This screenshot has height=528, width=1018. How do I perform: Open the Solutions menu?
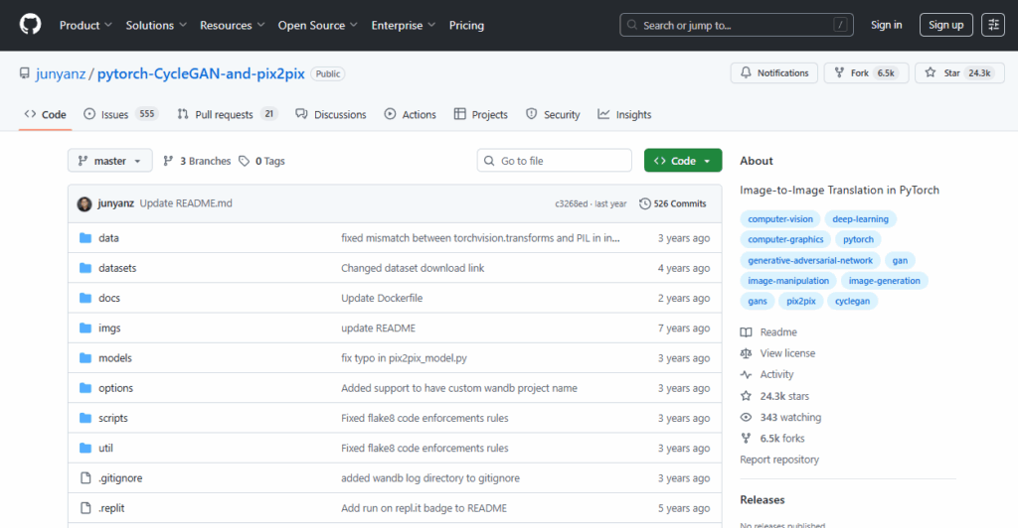[156, 25]
